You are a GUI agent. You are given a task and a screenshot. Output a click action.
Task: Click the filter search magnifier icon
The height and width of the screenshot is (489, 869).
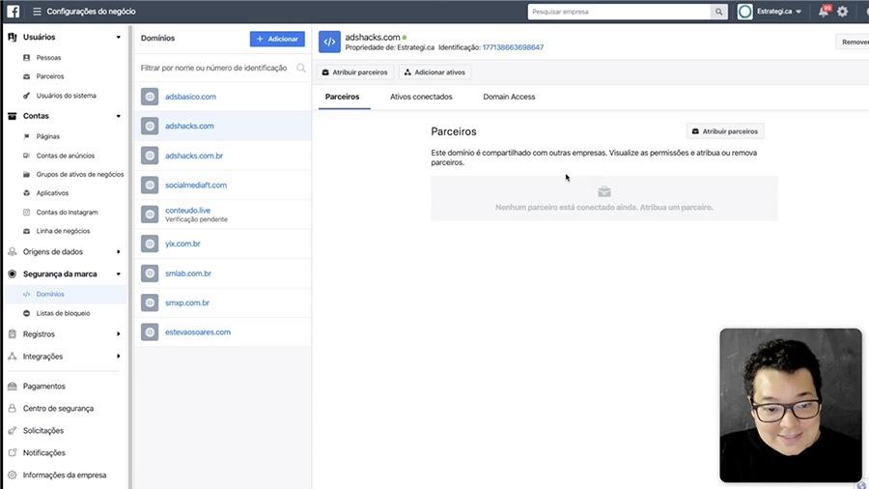click(301, 68)
